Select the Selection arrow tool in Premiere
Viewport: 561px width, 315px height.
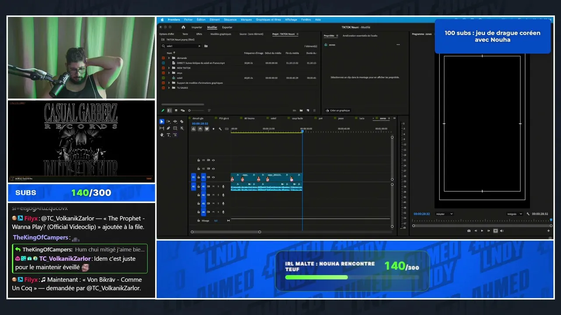162,122
